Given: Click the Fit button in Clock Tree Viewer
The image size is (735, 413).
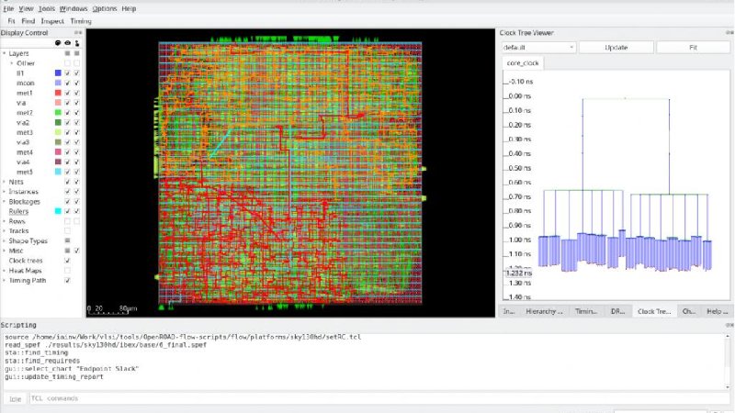Looking at the screenshot, I should (x=694, y=48).
